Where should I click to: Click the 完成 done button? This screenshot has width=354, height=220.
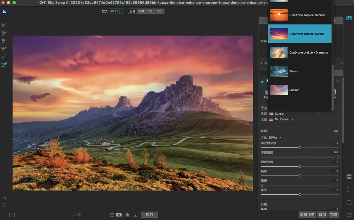(333, 215)
